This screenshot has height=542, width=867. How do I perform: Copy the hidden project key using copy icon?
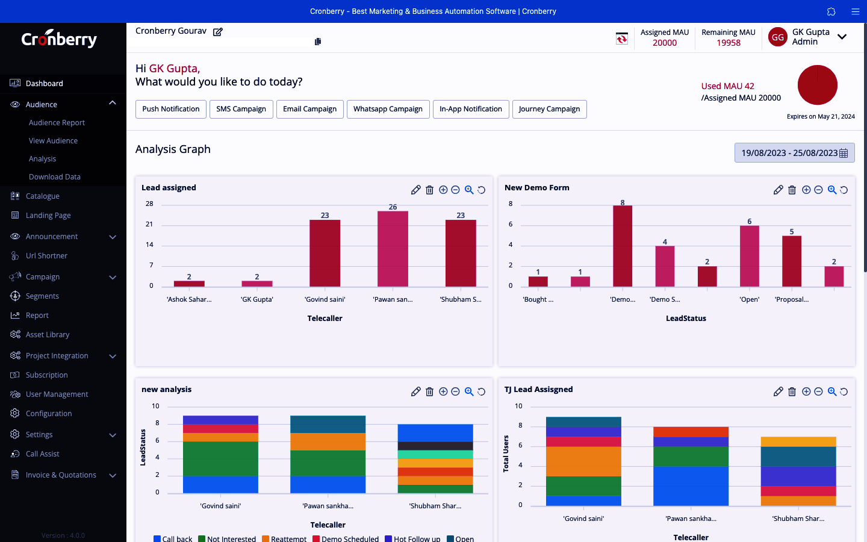click(318, 42)
